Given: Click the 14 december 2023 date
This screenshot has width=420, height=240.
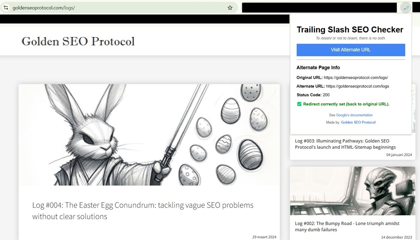Looking at the screenshot, I should pos(397,237).
